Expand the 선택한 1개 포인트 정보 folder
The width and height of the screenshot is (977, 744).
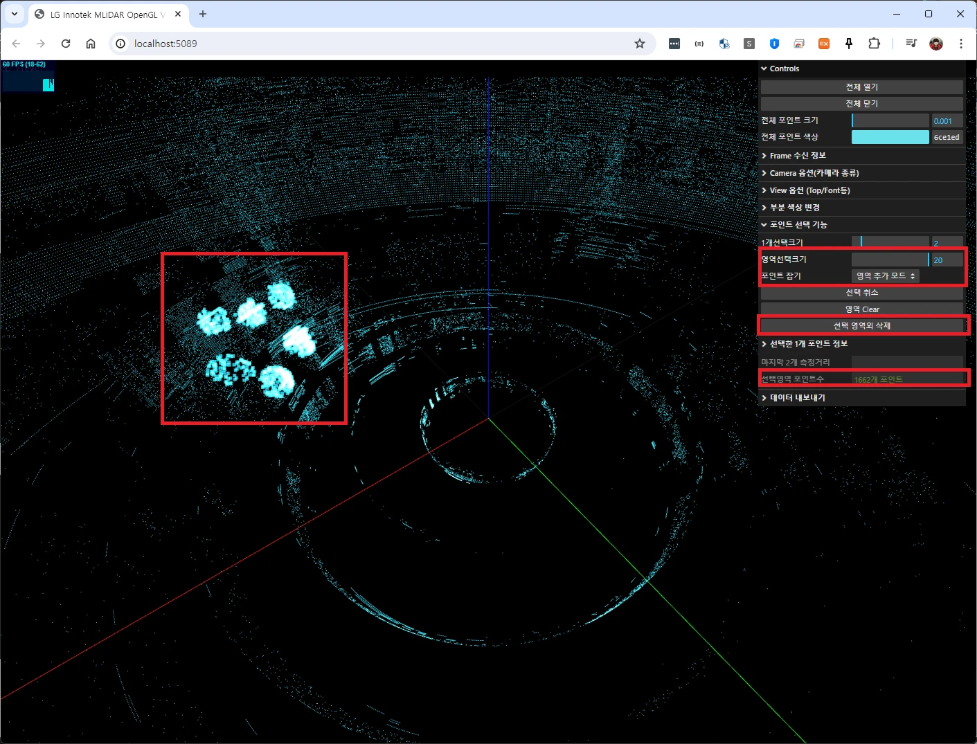(x=862, y=344)
